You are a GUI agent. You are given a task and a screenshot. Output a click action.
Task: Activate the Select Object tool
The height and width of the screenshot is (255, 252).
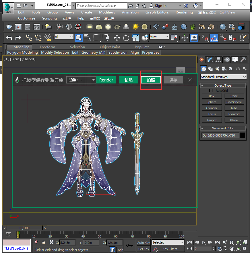(79, 38)
